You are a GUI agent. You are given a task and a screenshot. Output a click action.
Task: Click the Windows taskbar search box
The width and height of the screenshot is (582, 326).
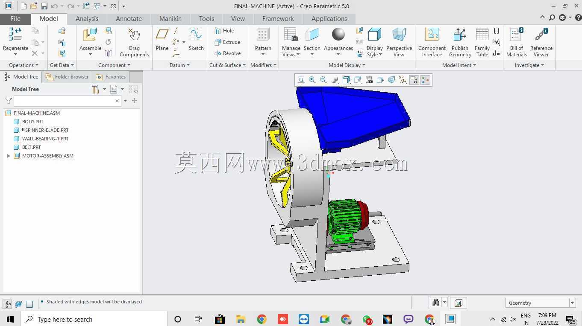tap(94, 319)
